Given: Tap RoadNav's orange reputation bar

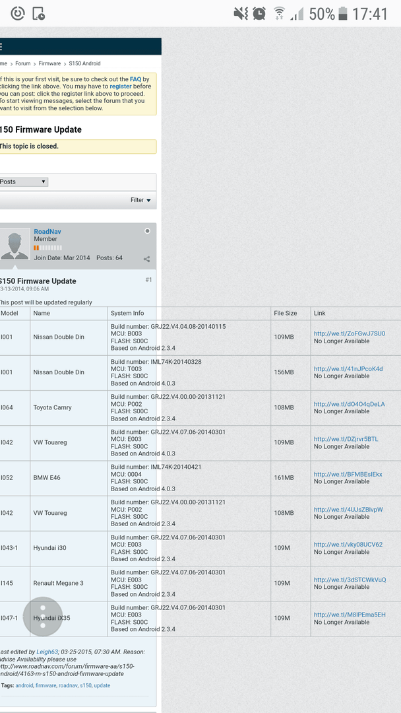Looking at the screenshot, I should 47,248.
